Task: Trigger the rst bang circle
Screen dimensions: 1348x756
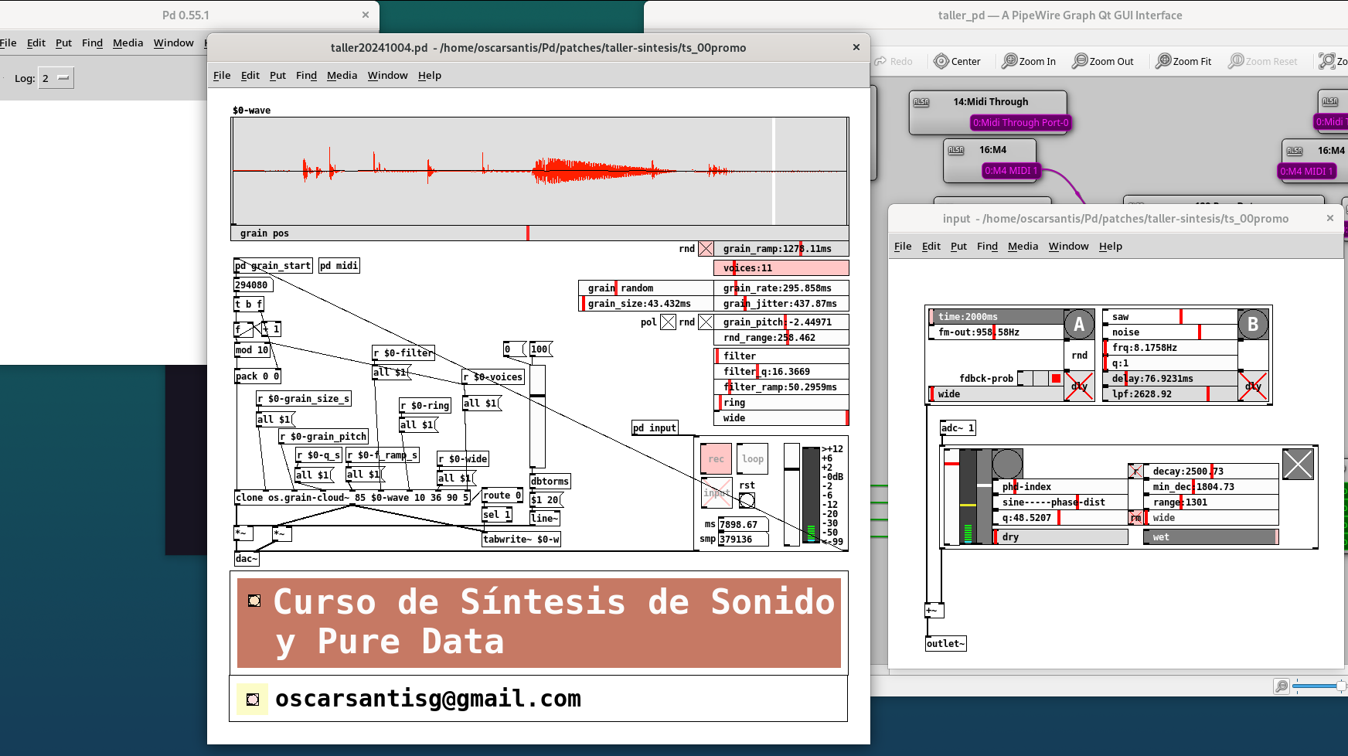Action: (x=747, y=501)
